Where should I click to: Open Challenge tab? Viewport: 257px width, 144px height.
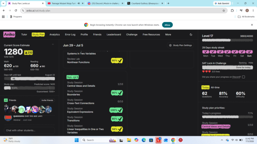132,34
